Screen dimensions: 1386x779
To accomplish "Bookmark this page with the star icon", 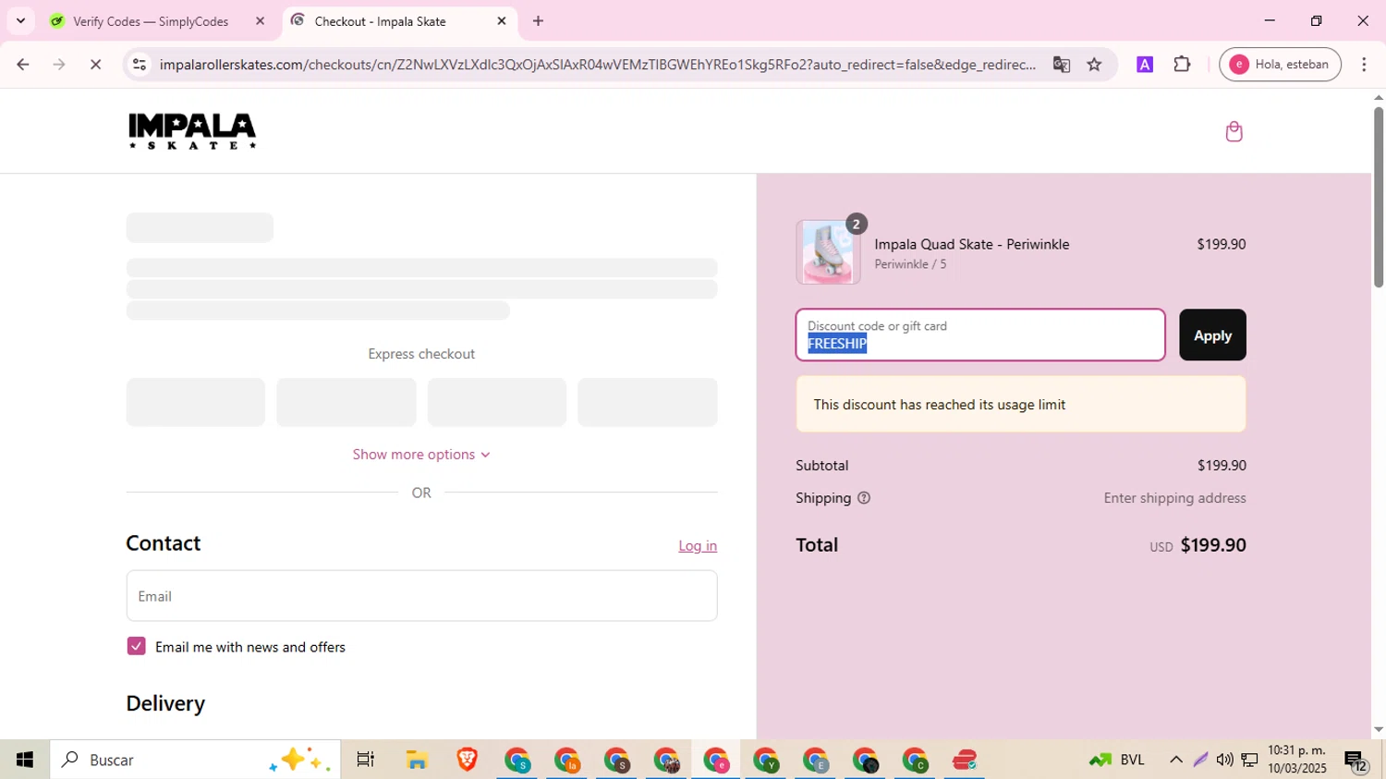I will point(1094,65).
